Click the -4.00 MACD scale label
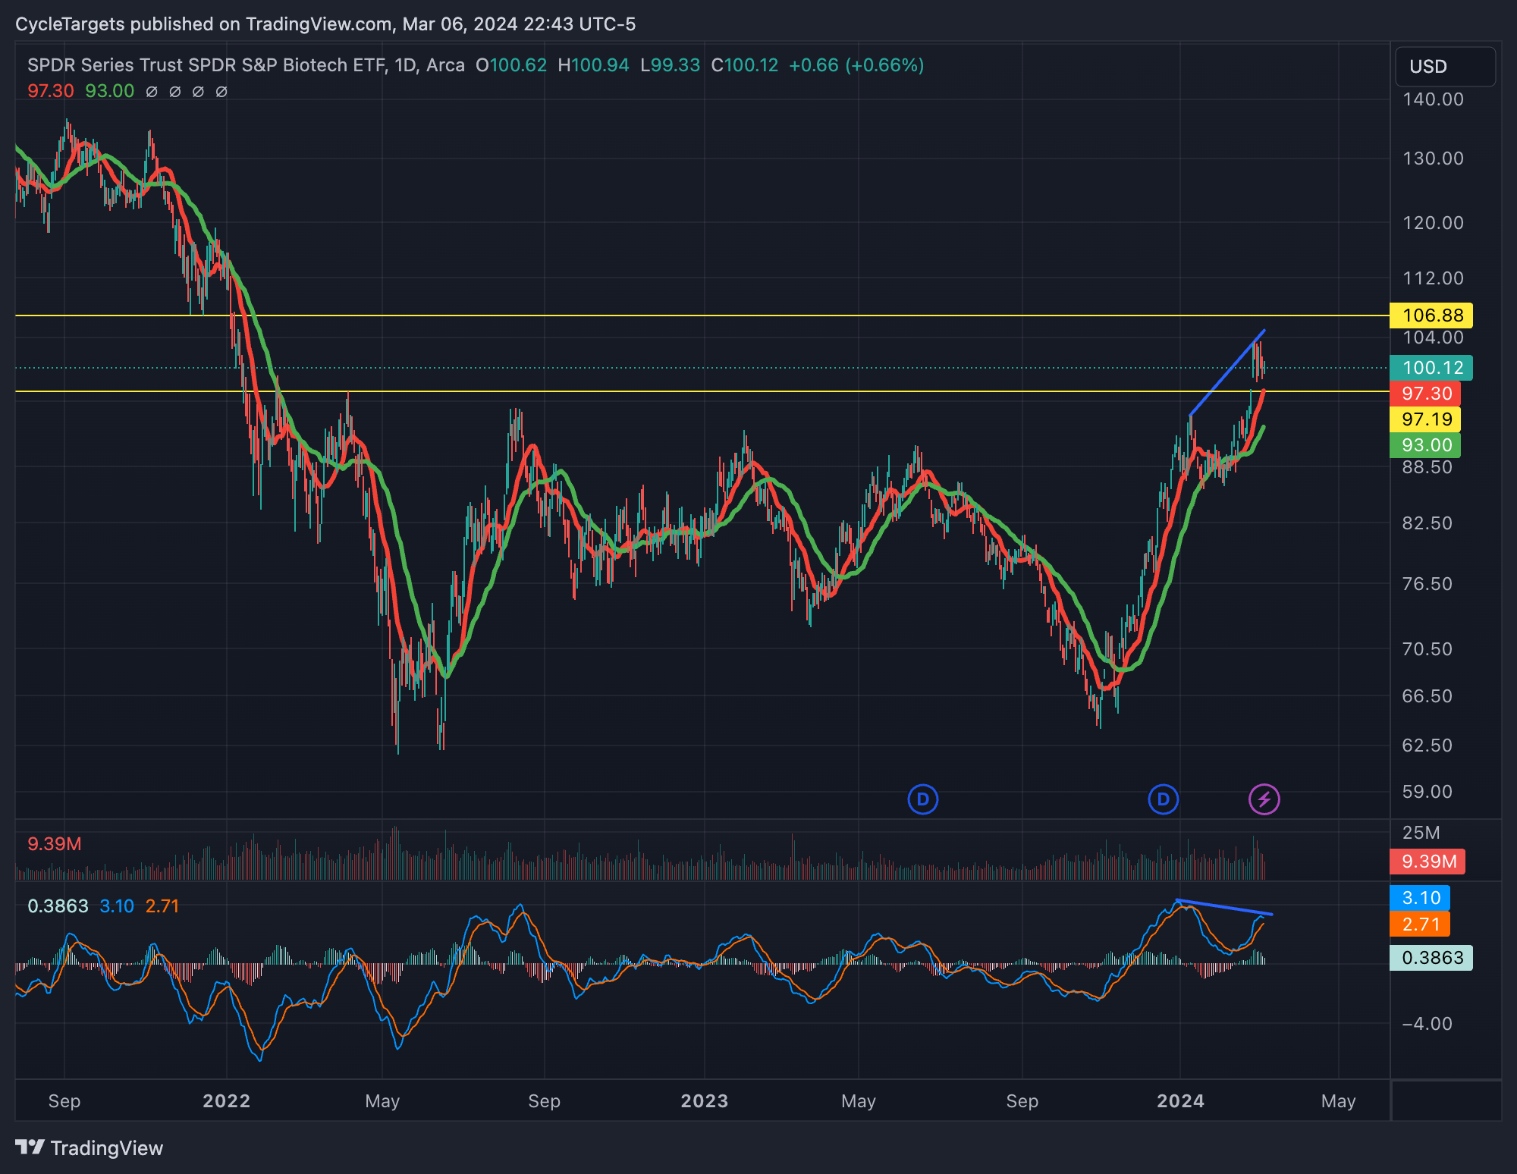This screenshot has height=1174, width=1517. pyautogui.click(x=1427, y=1024)
